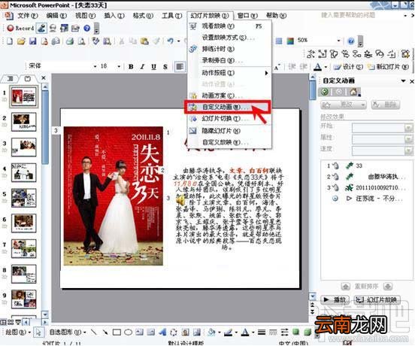Toggle the record audio microphone icon
This screenshot has width=415, height=346.
[x=41, y=28]
